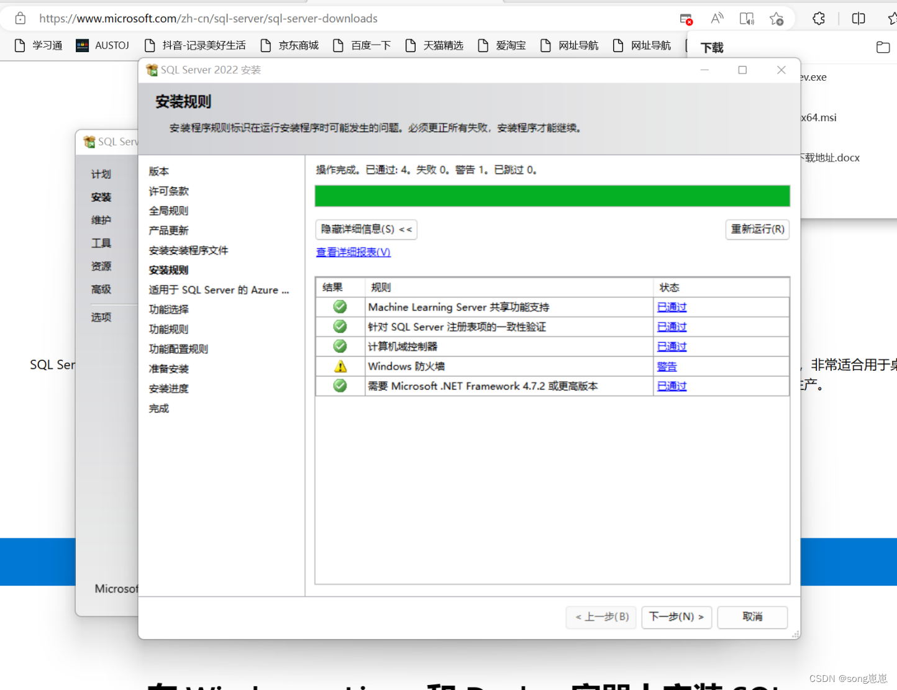Open downloads folder icon in downloads panel
Image resolution: width=897 pixels, height=690 pixels.
883,47
